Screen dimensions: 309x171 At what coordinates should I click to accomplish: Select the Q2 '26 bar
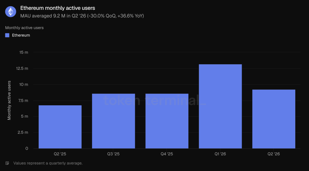point(274,119)
